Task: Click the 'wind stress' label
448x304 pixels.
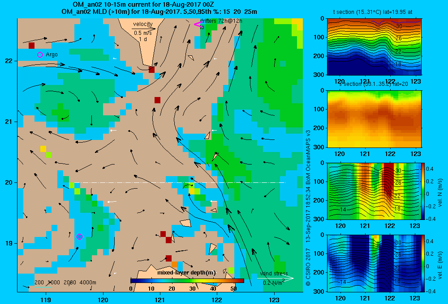Action: [274, 274]
